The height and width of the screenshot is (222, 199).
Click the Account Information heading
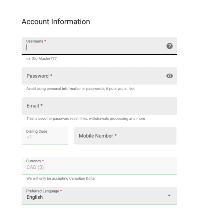(56, 22)
